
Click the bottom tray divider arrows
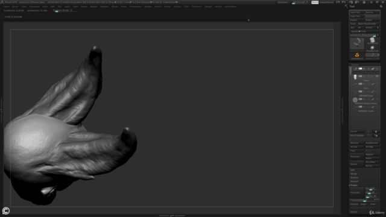(x=172, y=216)
